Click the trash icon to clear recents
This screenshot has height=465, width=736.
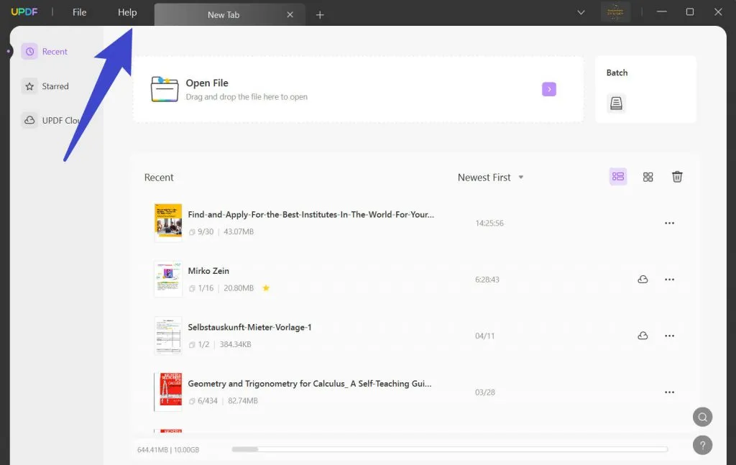click(677, 177)
